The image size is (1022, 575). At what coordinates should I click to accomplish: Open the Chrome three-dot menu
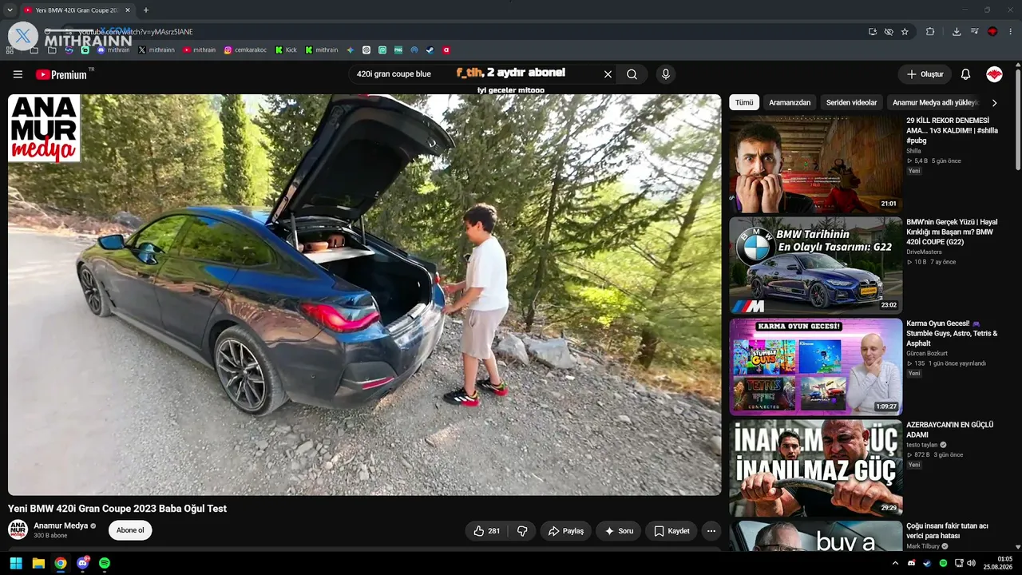click(1011, 32)
